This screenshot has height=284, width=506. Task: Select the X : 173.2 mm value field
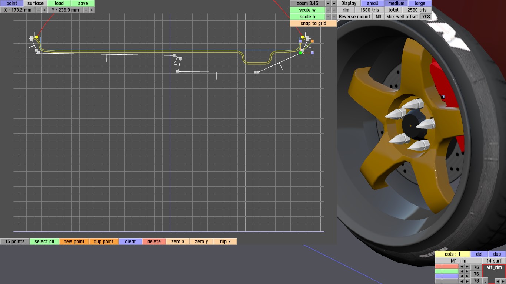pyautogui.click(x=18, y=10)
